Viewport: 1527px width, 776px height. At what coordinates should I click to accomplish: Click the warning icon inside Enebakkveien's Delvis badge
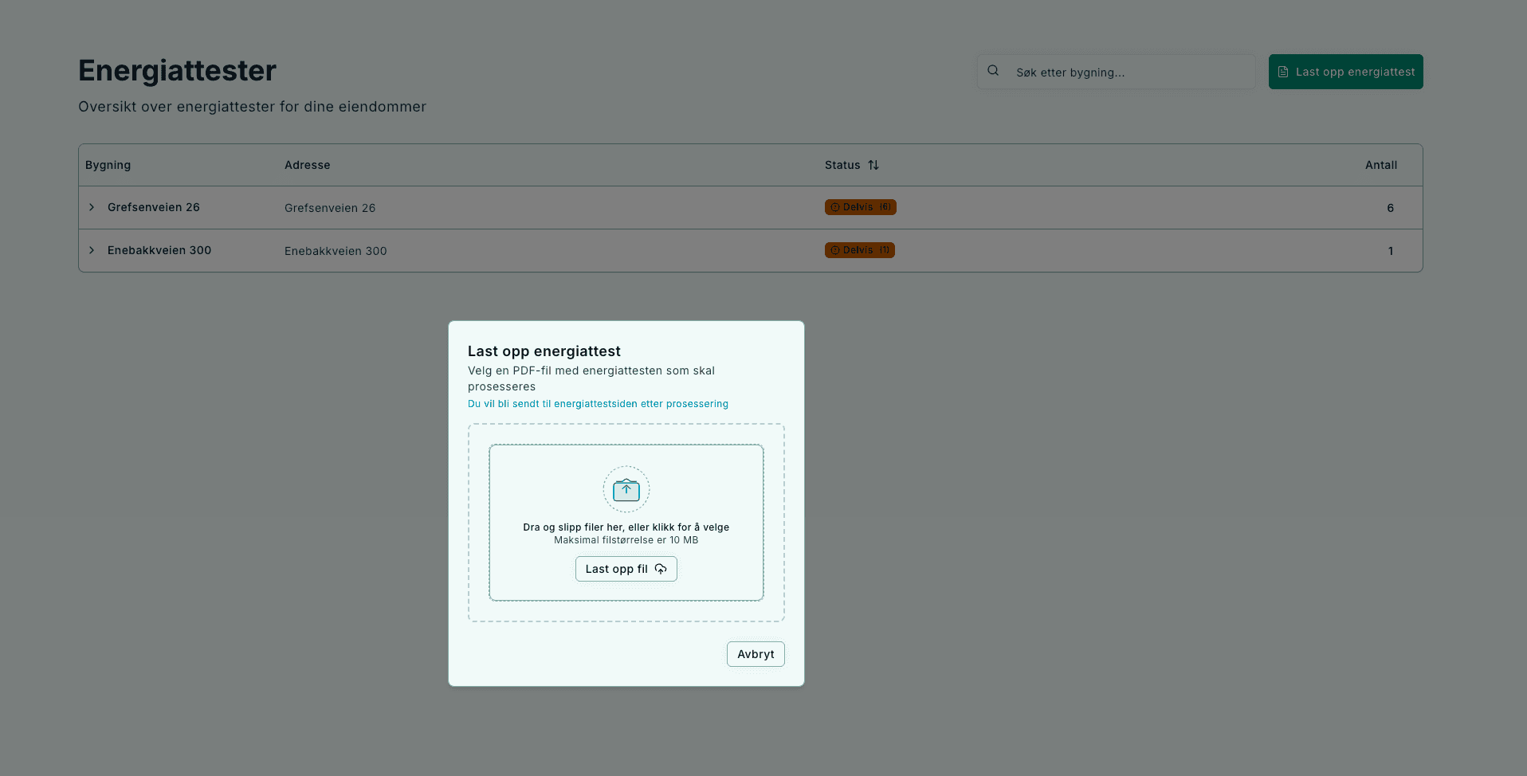click(x=835, y=249)
